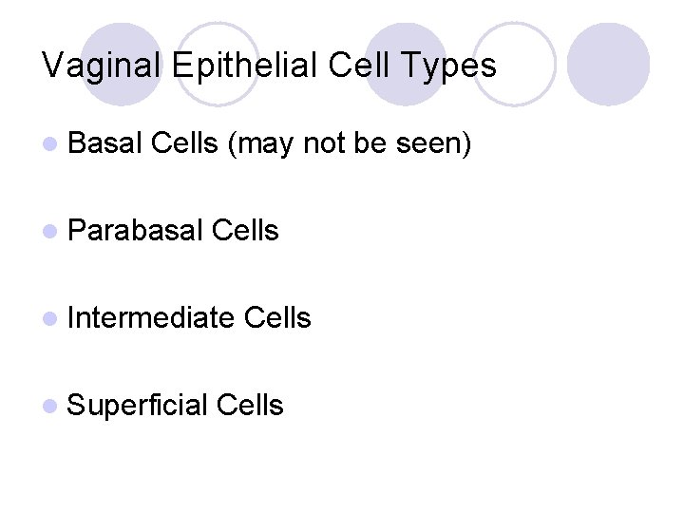Click the word "Intermediate" in third bullet
Screen dimensions: 684x513
point(151,318)
